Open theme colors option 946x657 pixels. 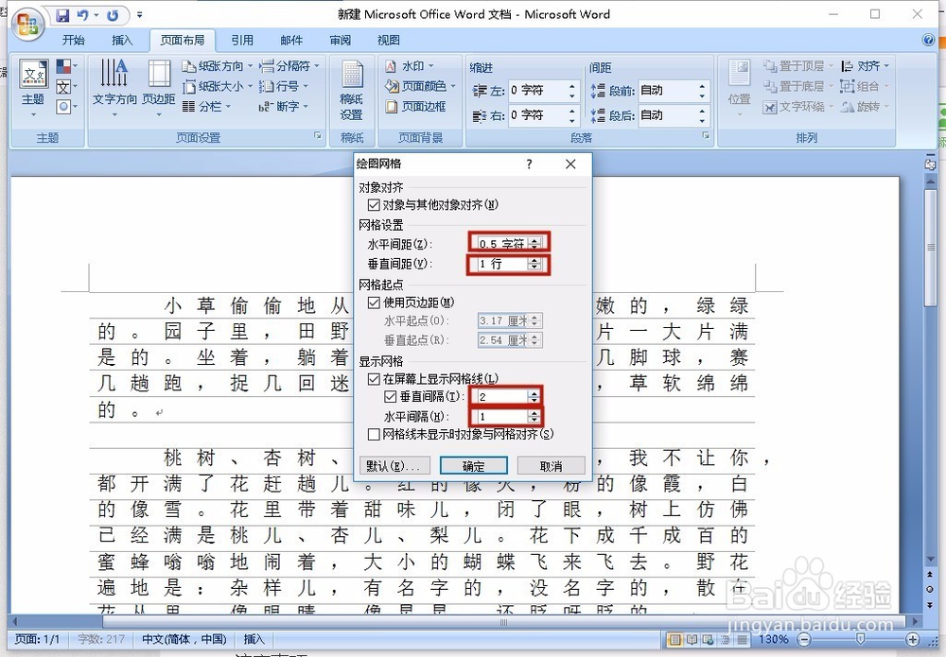click(66, 66)
